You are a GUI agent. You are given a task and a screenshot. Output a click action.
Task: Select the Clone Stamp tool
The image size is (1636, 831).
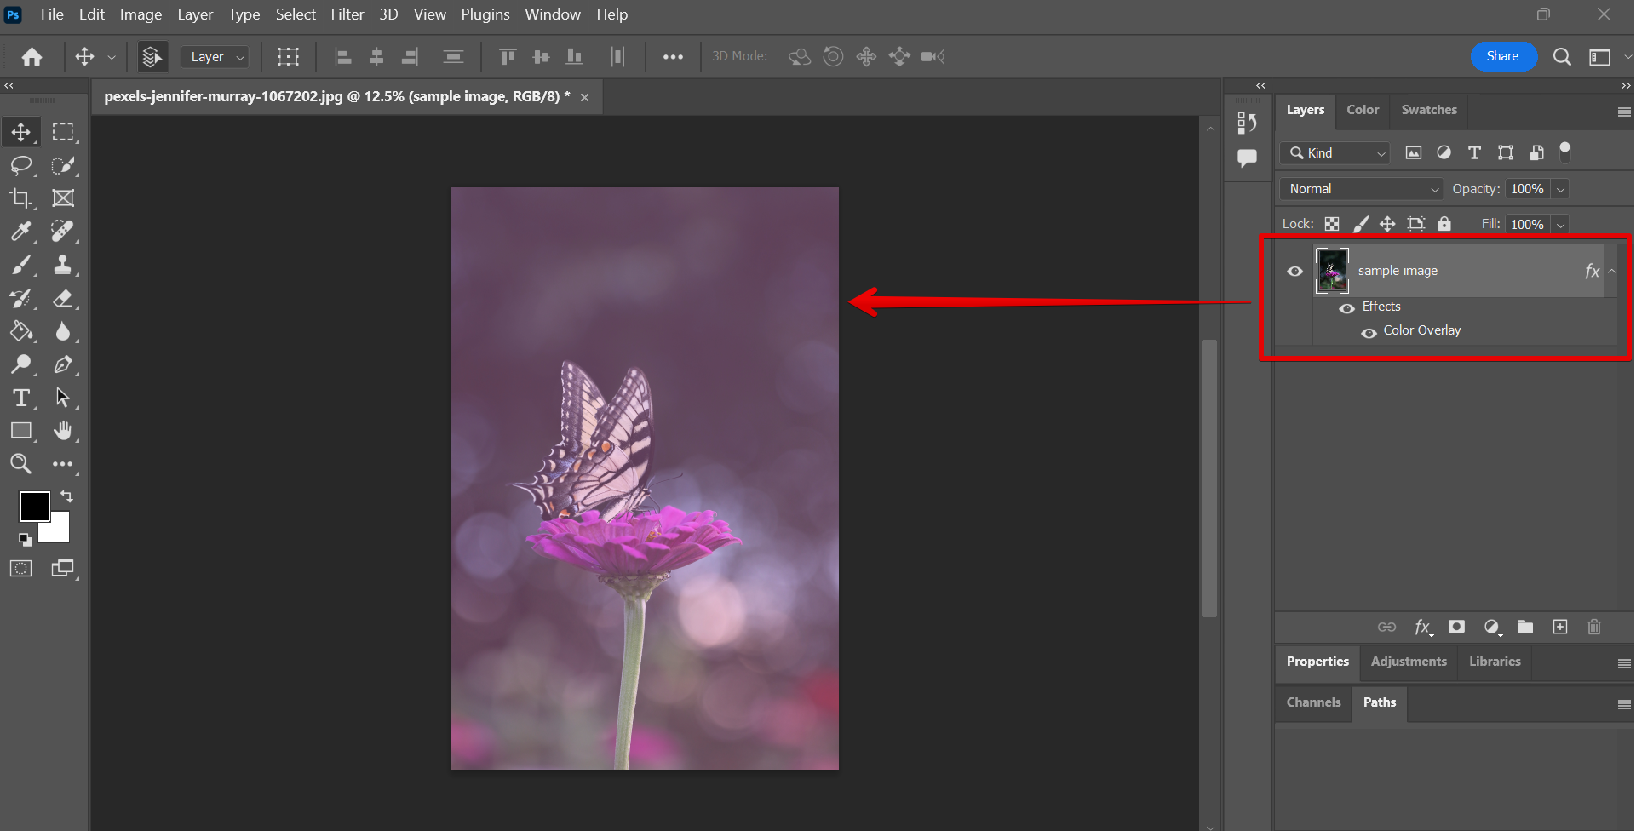(62, 265)
